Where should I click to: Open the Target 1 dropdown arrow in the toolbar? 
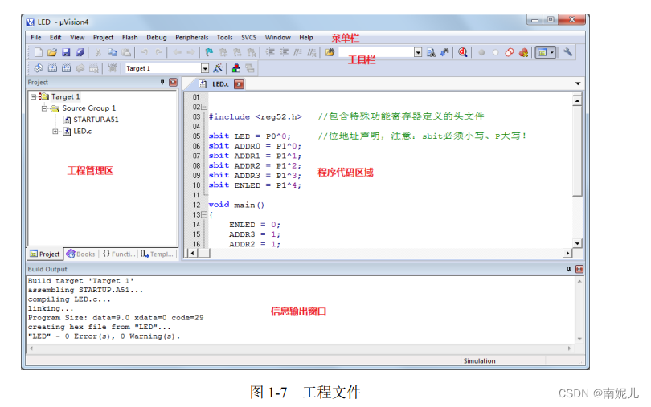point(205,68)
